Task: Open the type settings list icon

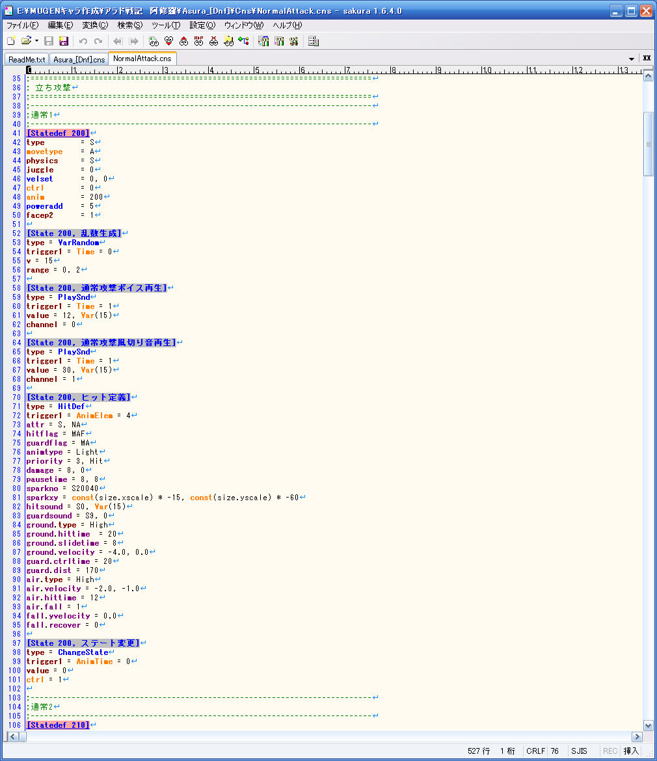Action: (263, 41)
